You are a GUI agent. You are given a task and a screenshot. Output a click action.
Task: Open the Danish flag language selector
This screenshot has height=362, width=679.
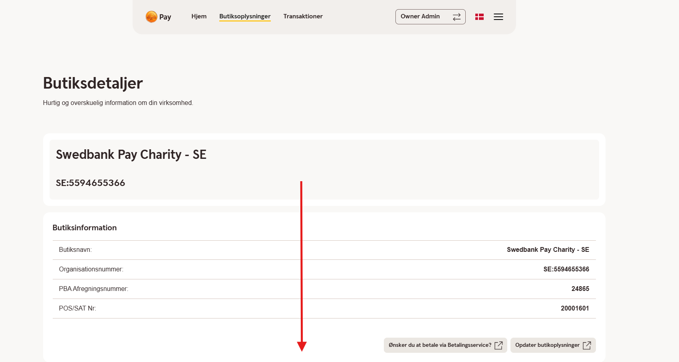click(x=479, y=17)
